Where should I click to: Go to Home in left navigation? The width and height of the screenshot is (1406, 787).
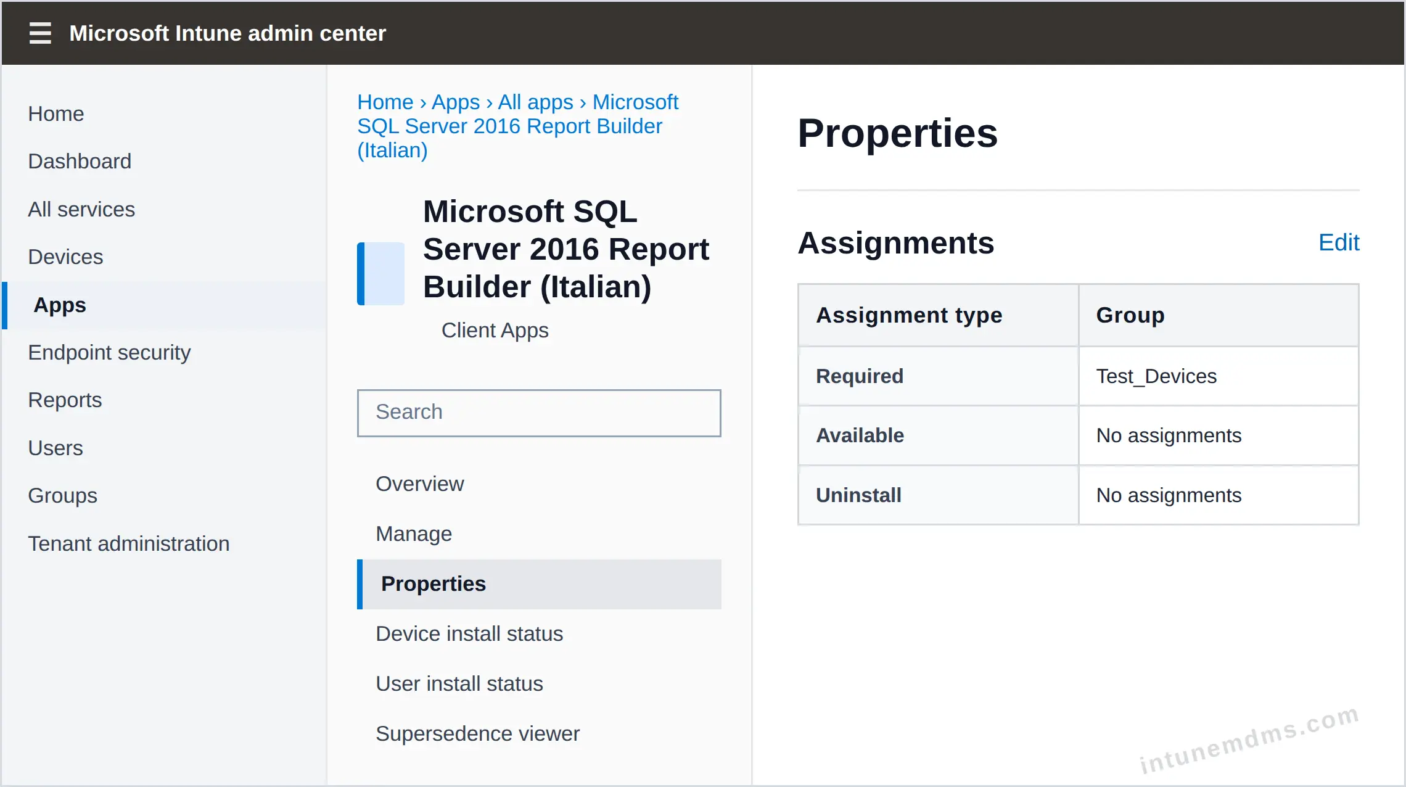click(56, 113)
